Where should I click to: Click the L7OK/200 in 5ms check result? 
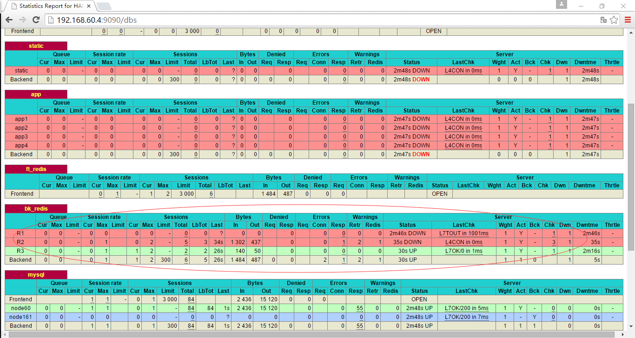(467, 308)
